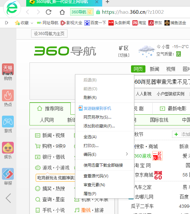
Task: Open 新闻·视频 category
Action: point(50,135)
